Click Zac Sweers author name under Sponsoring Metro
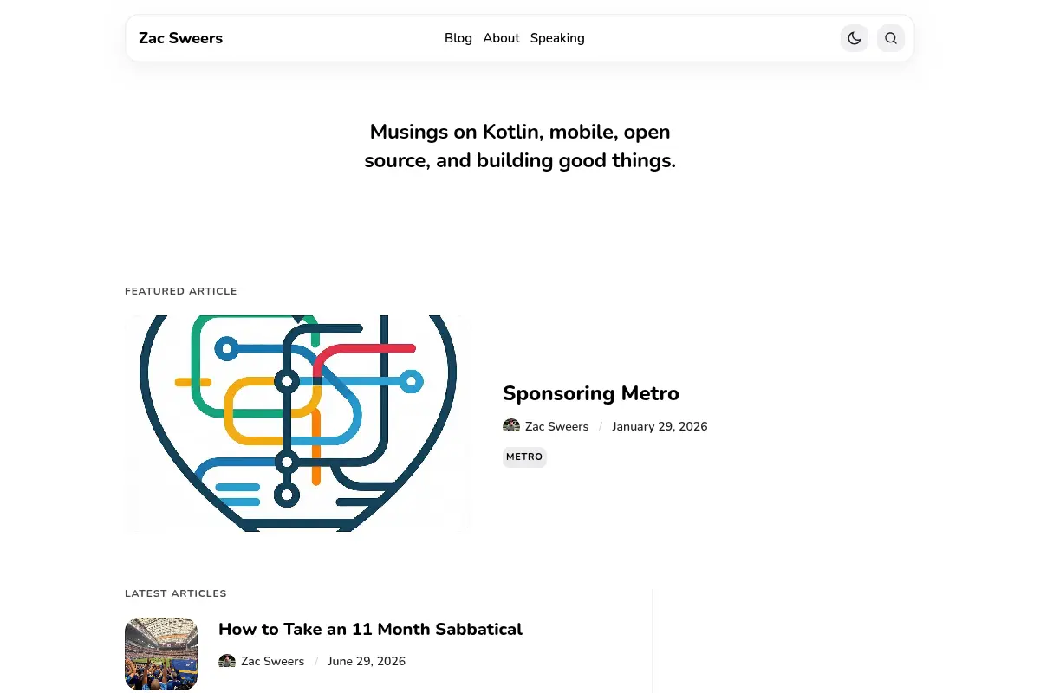 (556, 426)
